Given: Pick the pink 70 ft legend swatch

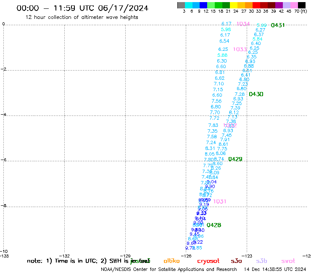Looking at the screenshot, I should pyautogui.click(x=294, y=5).
